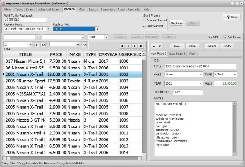Open the YEAR dropdown showing 2001
This screenshot has width=245, height=167.
coord(201,84)
